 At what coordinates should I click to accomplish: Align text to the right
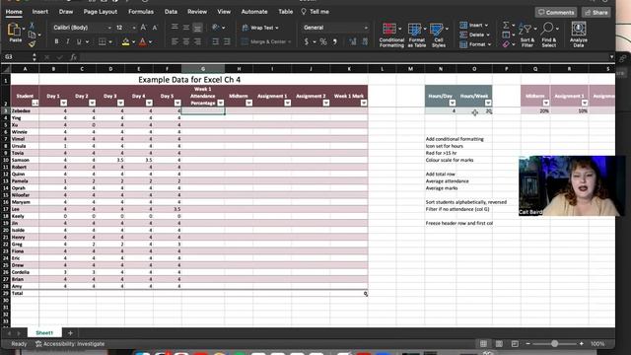pyautogui.click(x=197, y=41)
